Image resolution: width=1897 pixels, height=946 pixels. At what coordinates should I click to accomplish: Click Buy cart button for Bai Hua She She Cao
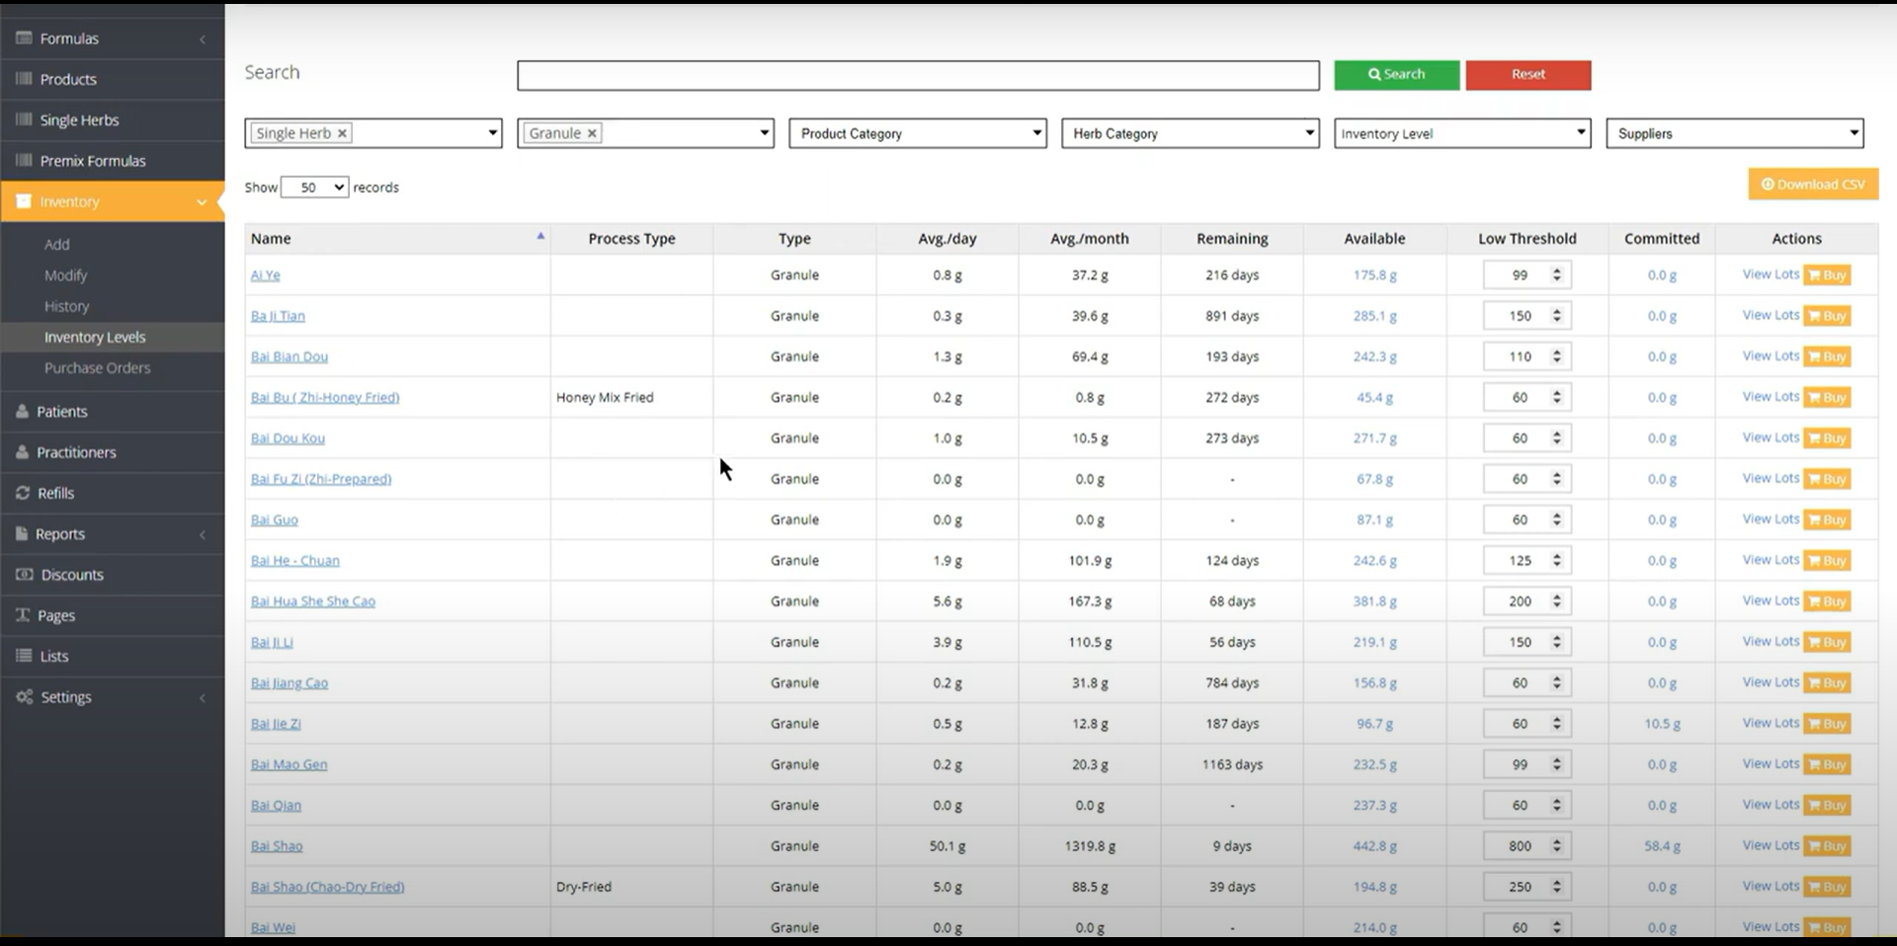coord(1827,601)
